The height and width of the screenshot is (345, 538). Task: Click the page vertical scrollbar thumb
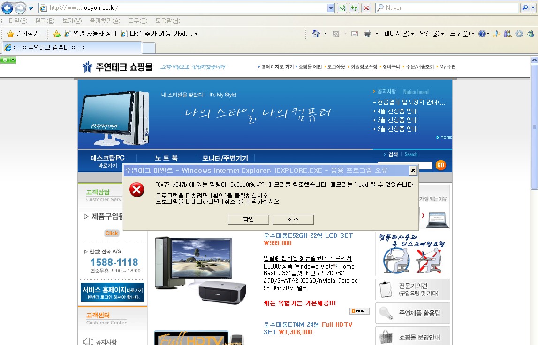click(x=534, y=127)
